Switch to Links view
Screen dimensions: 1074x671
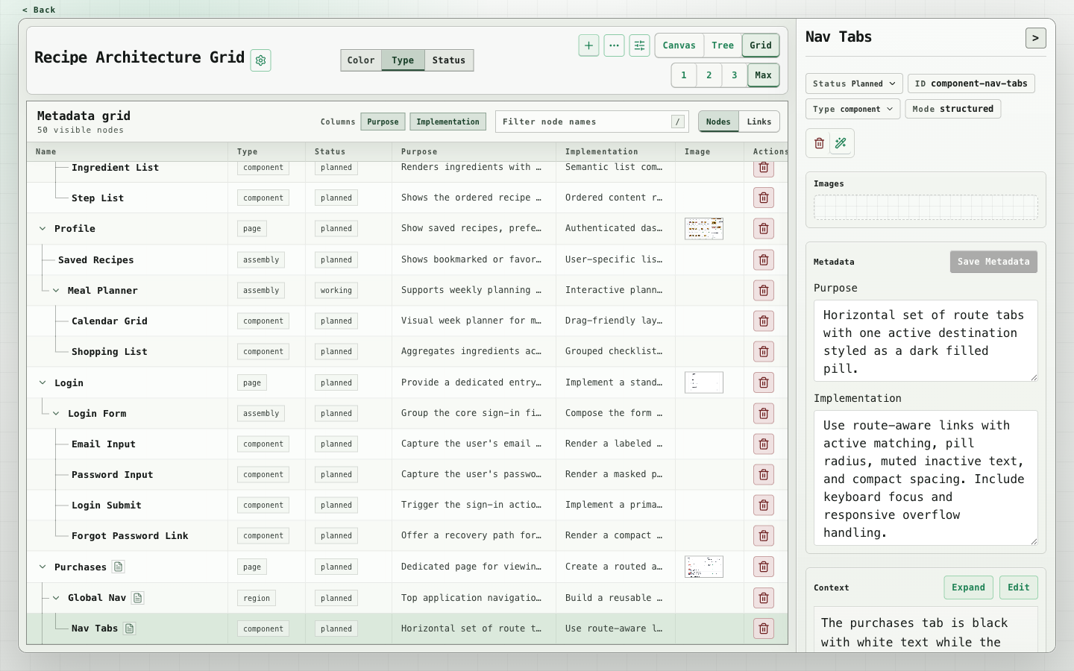click(x=759, y=122)
